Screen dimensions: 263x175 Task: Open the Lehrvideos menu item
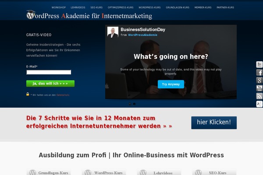coord(78,7)
